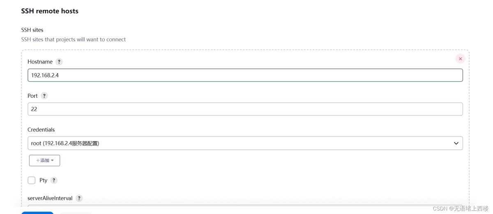This screenshot has height=214, width=493.
Task: Click the SSH remote hosts heading
Action: click(50, 11)
